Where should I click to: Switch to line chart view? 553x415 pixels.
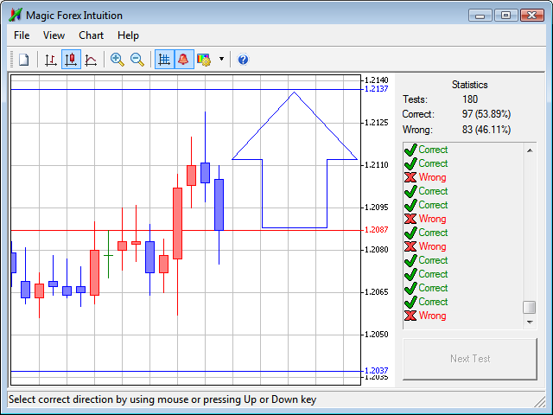[x=91, y=60]
